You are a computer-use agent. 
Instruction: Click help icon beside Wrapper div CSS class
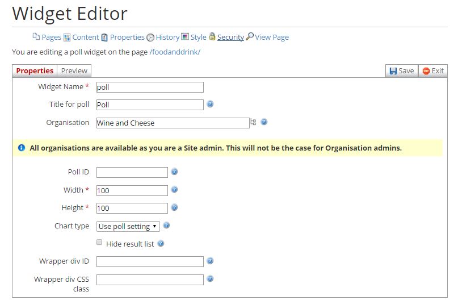point(210,279)
